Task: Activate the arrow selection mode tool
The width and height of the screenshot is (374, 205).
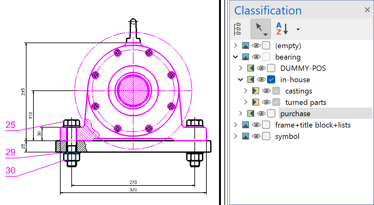Action: 260,29
